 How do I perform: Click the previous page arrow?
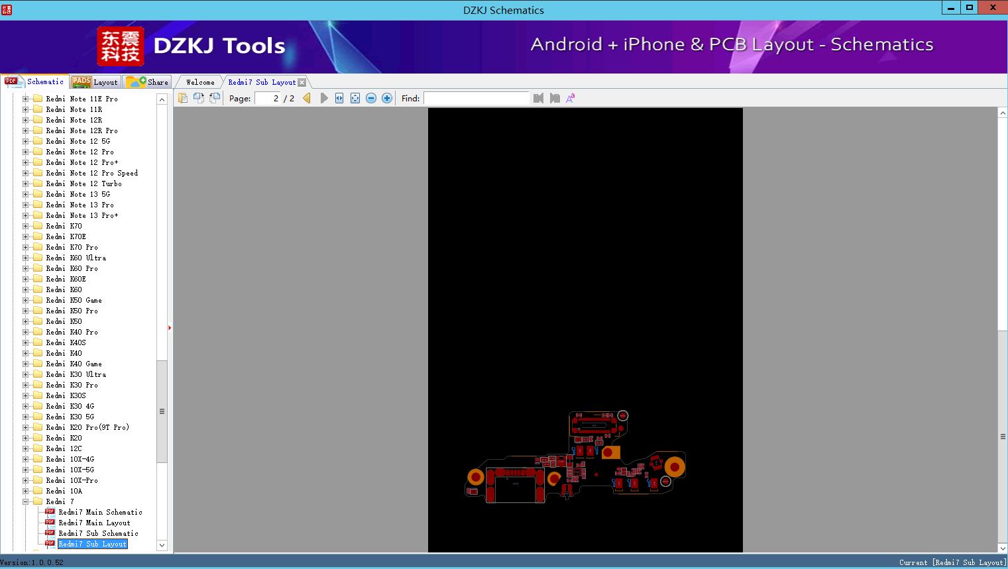[x=307, y=98]
